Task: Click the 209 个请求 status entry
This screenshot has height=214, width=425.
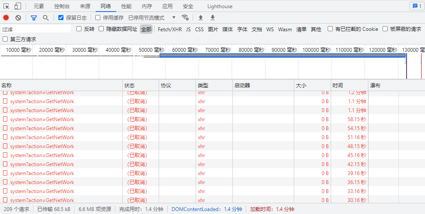Action: (x=17, y=209)
